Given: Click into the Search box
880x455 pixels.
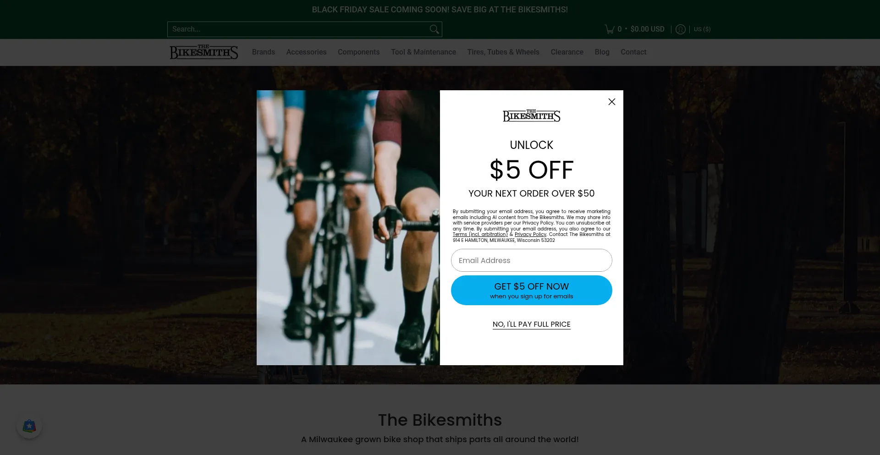Looking at the screenshot, I should click(x=298, y=29).
